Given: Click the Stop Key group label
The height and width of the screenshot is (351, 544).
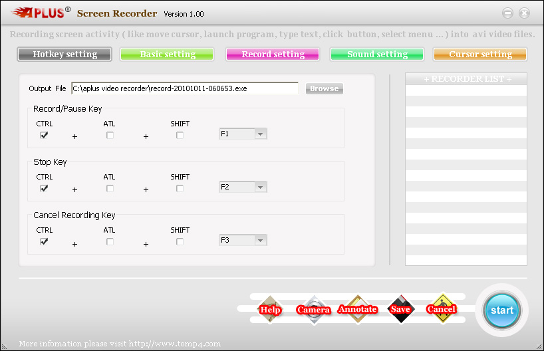Looking at the screenshot, I should (x=50, y=162).
